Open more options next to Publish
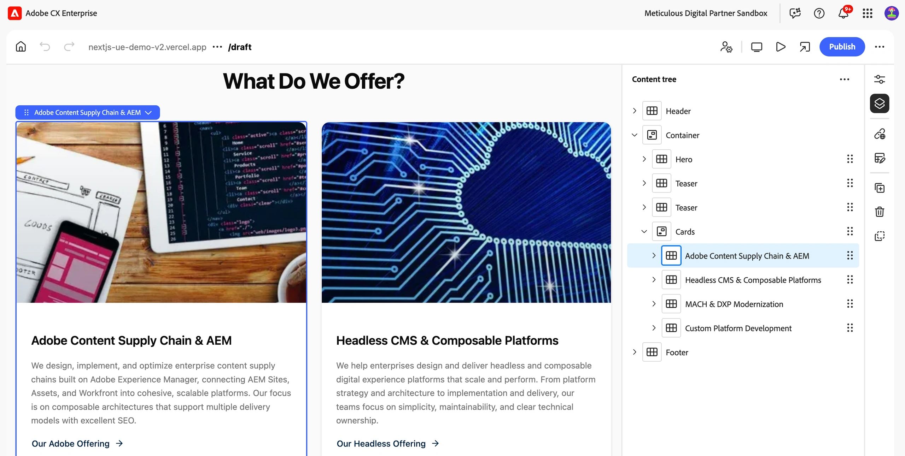905x456 pixels. click(880, 47)
